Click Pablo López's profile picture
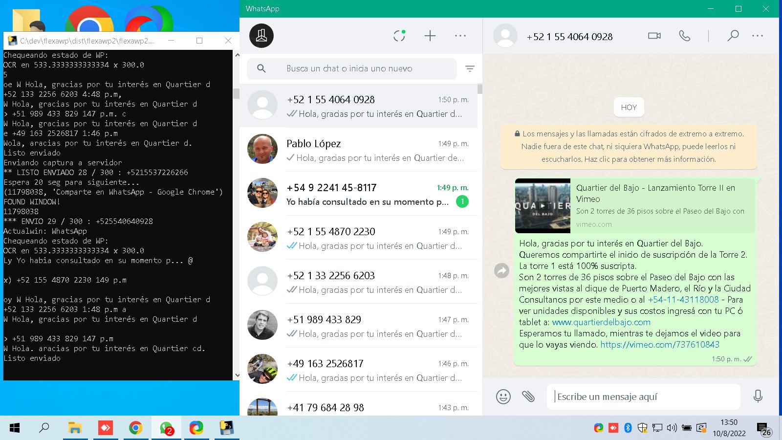 tap(262, 149)
